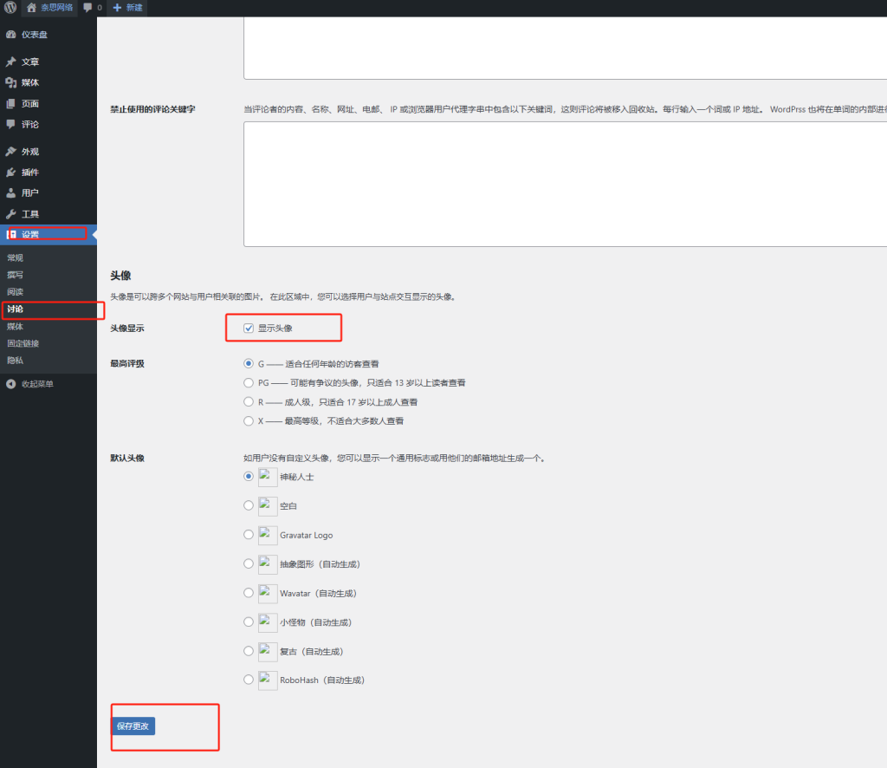Open 文章 posts menu
This screenshot has height=768, width=887.
[x=29, y=62]
